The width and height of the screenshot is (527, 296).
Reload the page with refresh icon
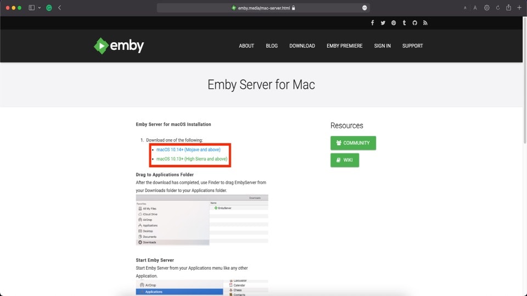(498, 8)
